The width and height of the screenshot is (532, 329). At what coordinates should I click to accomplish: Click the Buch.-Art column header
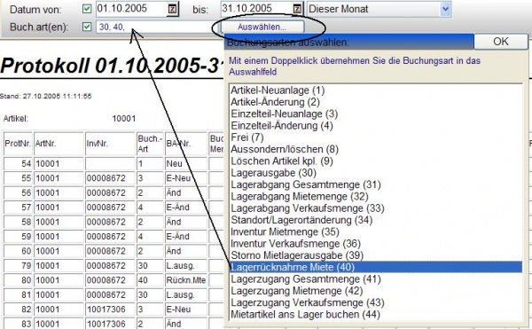(151, 144)
